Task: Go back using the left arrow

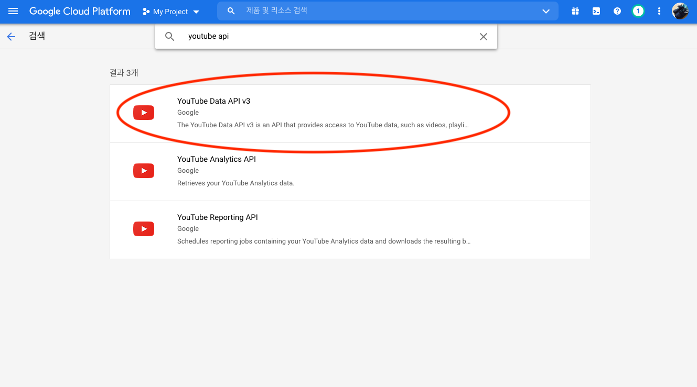Action: [11, 37]
